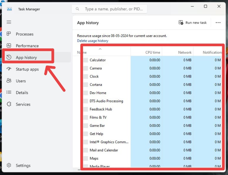Switch to the Performance page
Screen dimensions: 228x175
pyautogui.click(x=27, y=46)
